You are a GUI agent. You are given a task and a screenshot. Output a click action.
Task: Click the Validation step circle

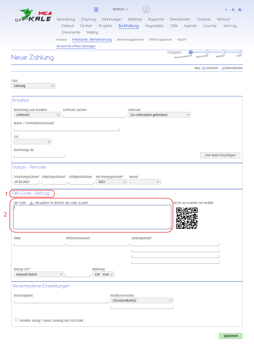tap(224, 53)
